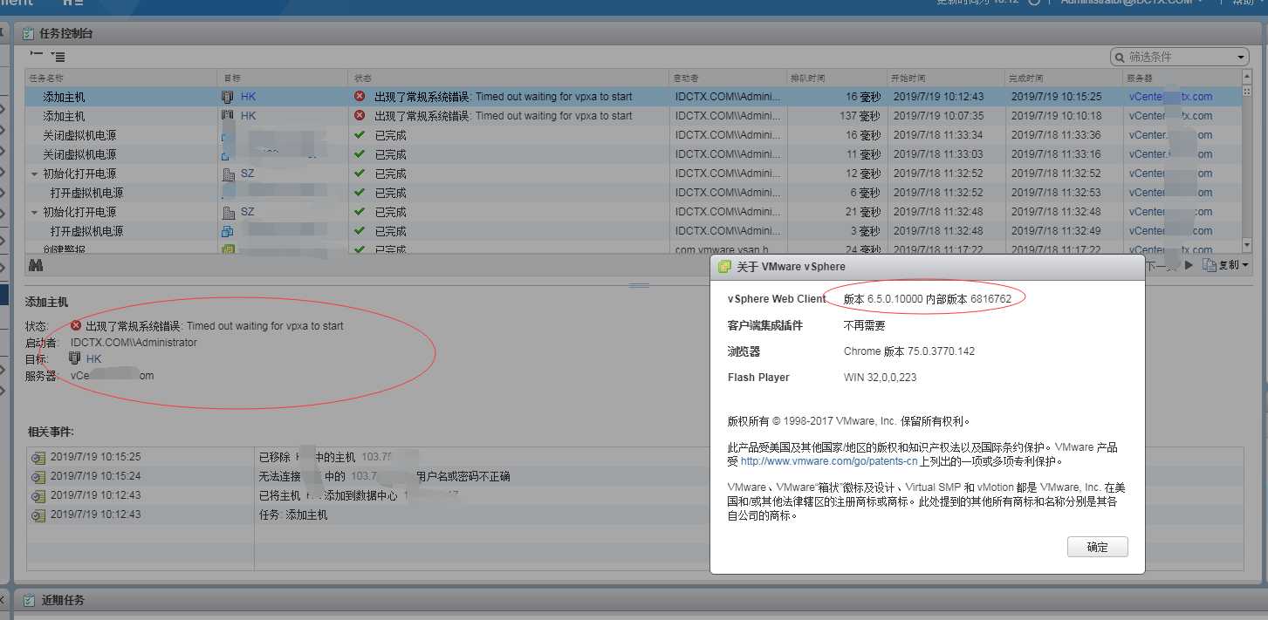This screenshot has height=620, width=1268.
Task: Click the HK host icon in second row
Action: 227,116
